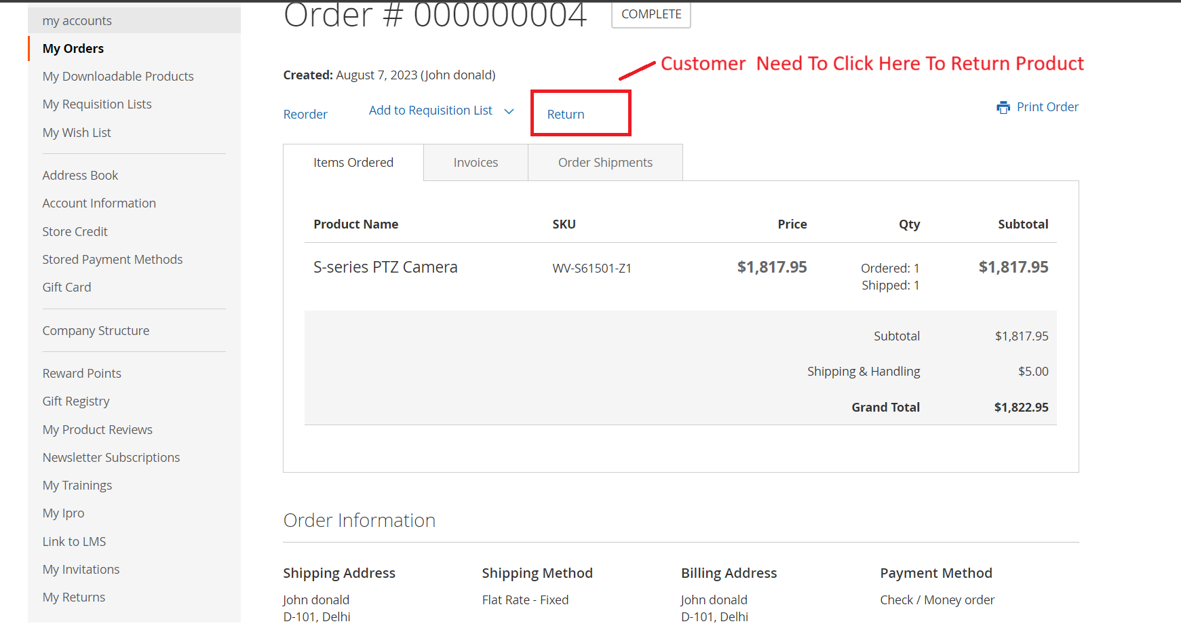Click the SKU column header
1181x628 pixels.
[564, 224]
